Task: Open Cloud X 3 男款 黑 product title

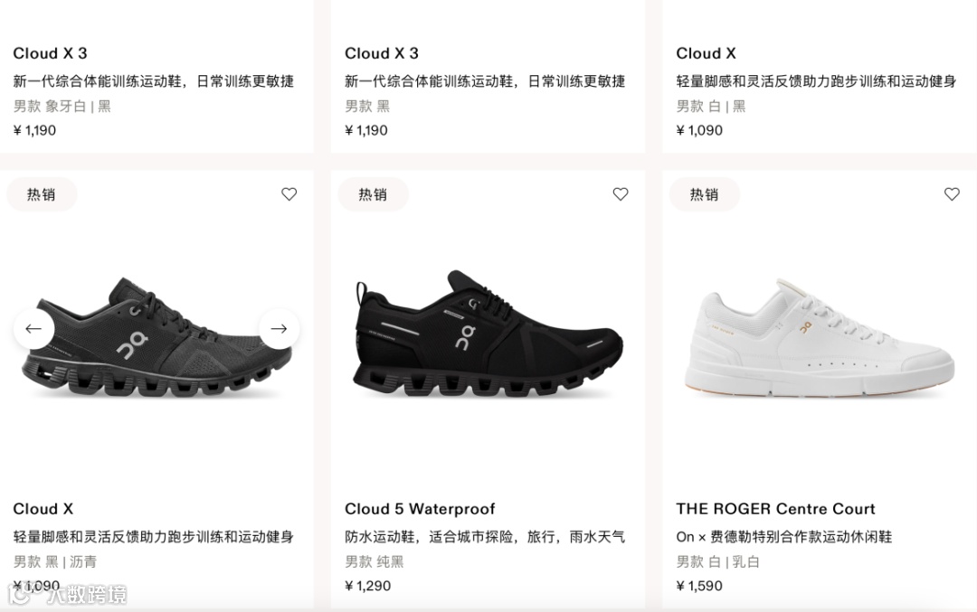Action: pos(382,53)
